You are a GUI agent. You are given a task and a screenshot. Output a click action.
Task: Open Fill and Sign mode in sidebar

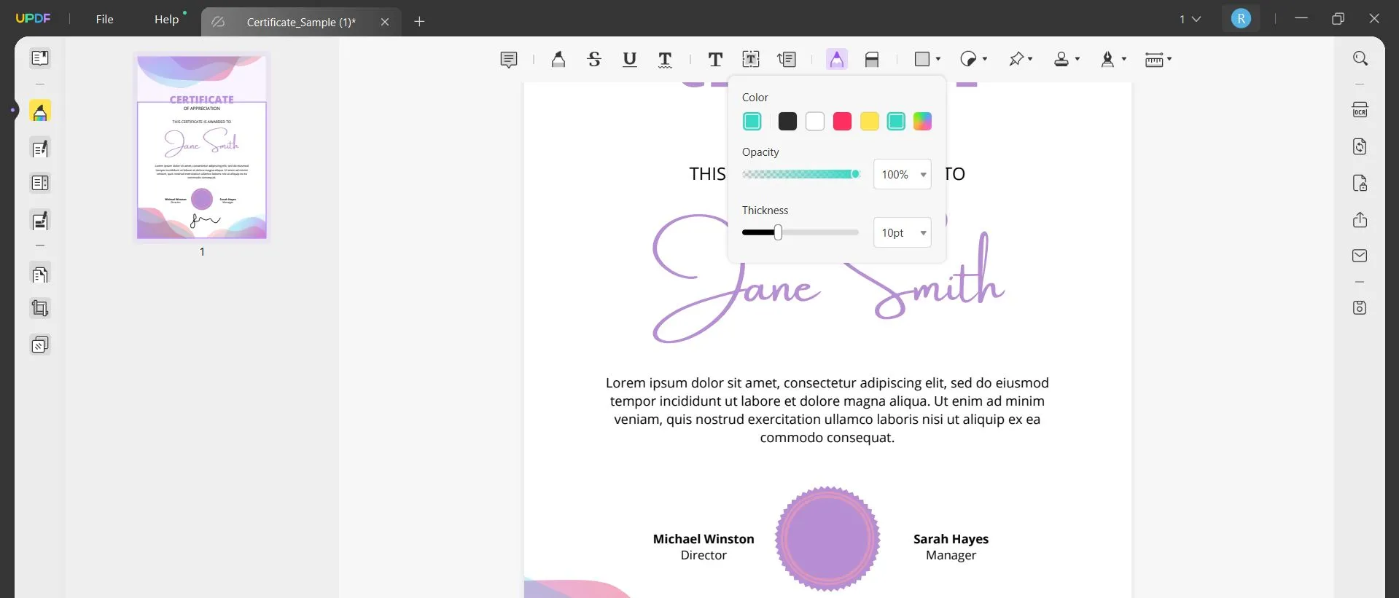point(40,220)
